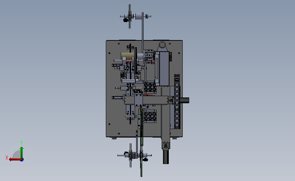This screenshot has height=181, width=295.
Task: Select the ring-shaped lifting eye bracket
Action: click(162, 46)
